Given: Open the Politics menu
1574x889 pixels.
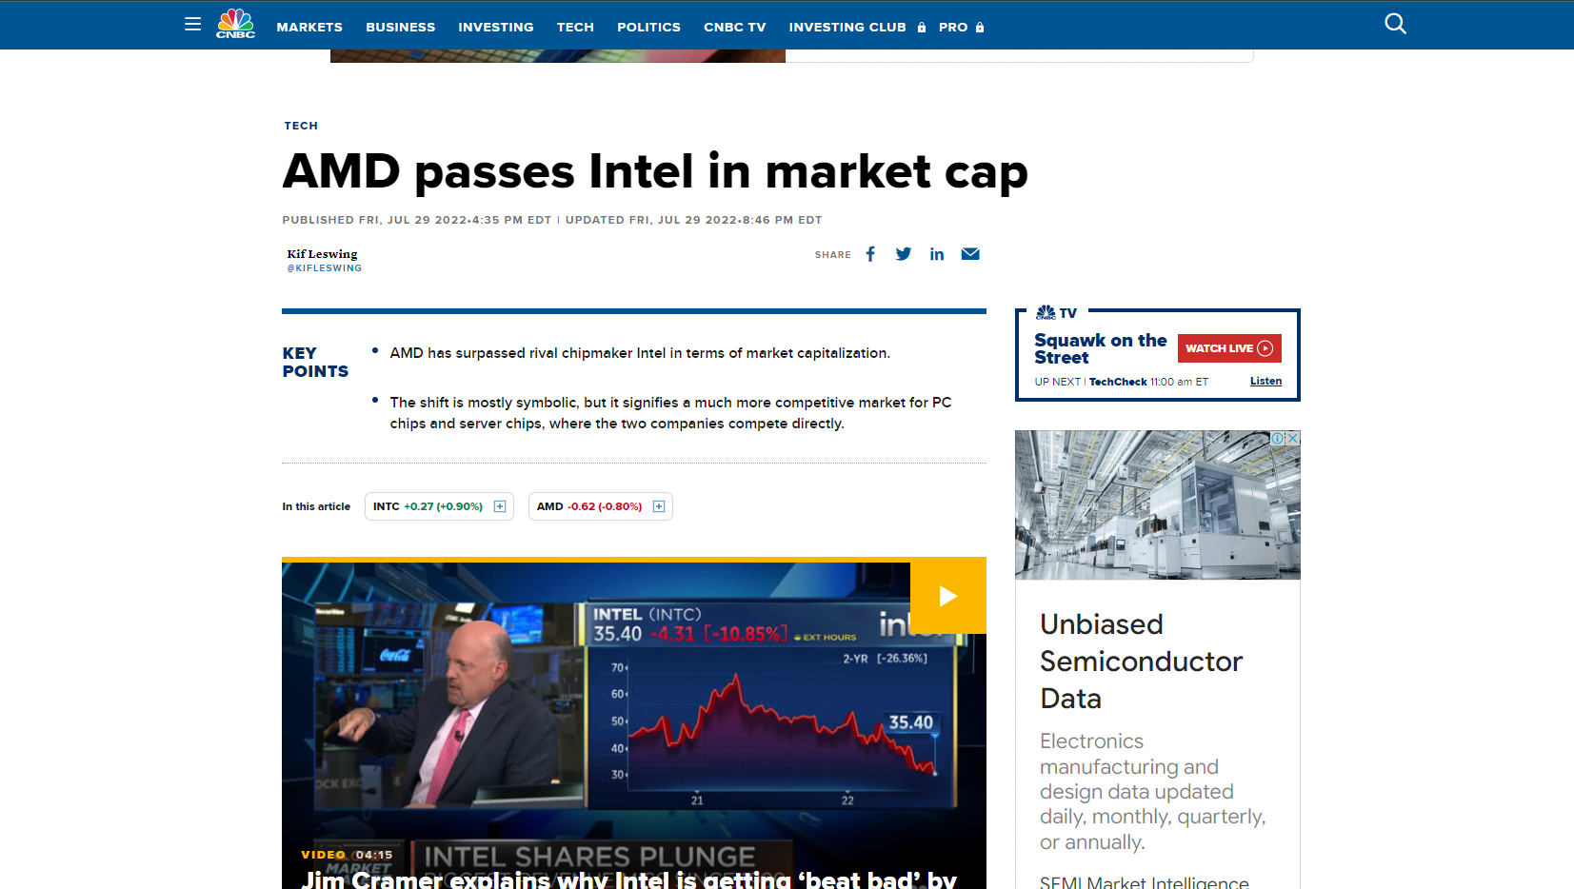Looking at the screenshot, I should pyautogui.click(x=648, y=28).
